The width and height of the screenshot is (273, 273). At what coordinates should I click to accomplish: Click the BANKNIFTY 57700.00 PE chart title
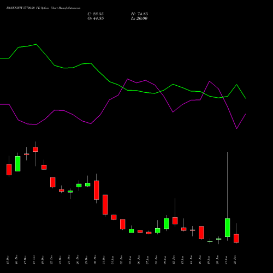[x=43, y=8]
